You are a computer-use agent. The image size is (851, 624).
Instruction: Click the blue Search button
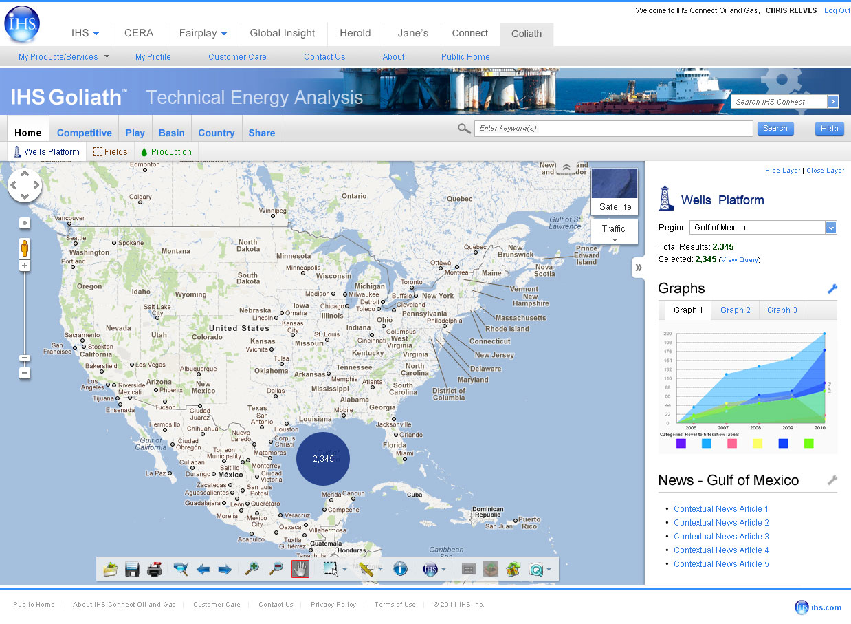pos(775,129)
